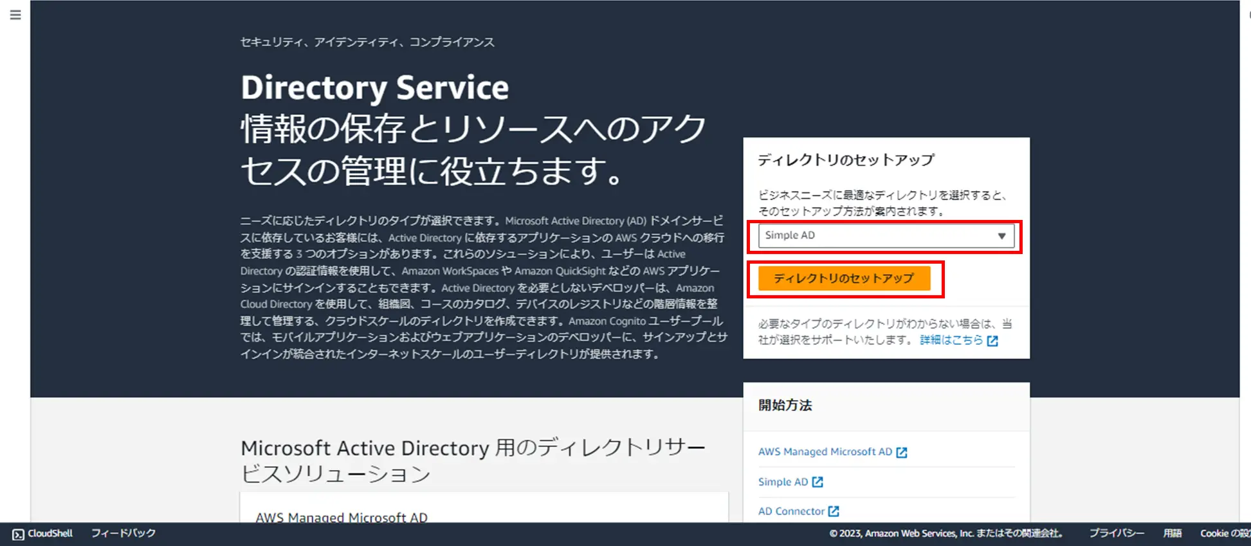The height and width of the screenshot is (546, 1251).
Task: Open the 用語 footer link
Action: pos(1173,533)
